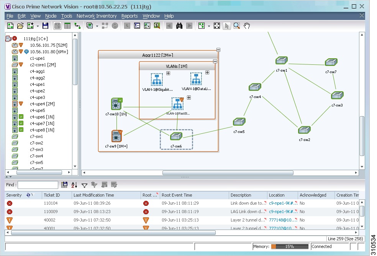
Task: Select the c7-sw6 switch icon on map
Action: click(x=176, y=136)
